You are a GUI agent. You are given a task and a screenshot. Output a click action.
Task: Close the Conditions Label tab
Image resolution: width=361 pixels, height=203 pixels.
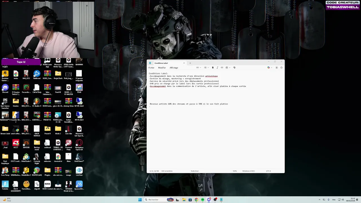click(184, 63)
